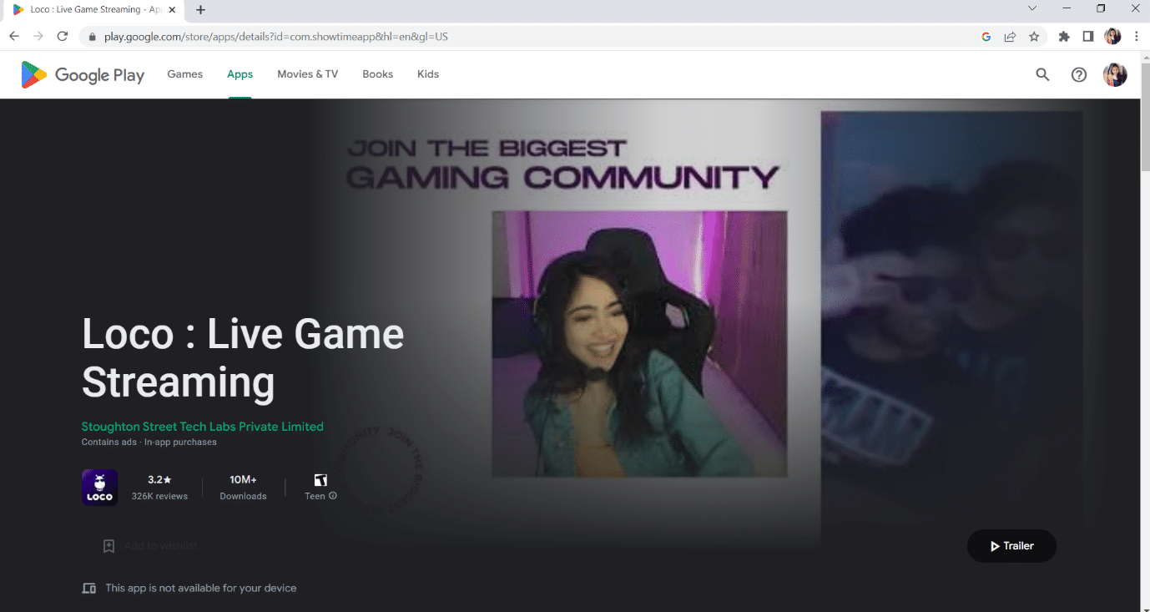Click the Google icon in address bar
The image size is (1150, 612).
(986, 37)
